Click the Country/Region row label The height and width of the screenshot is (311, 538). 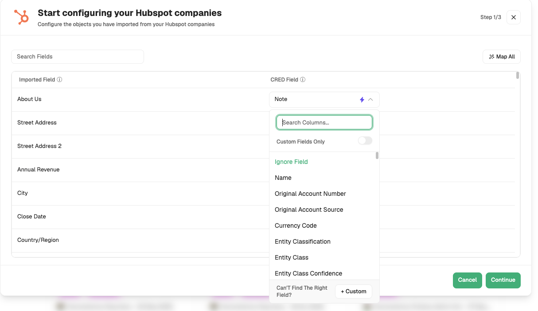click(38, 240)
